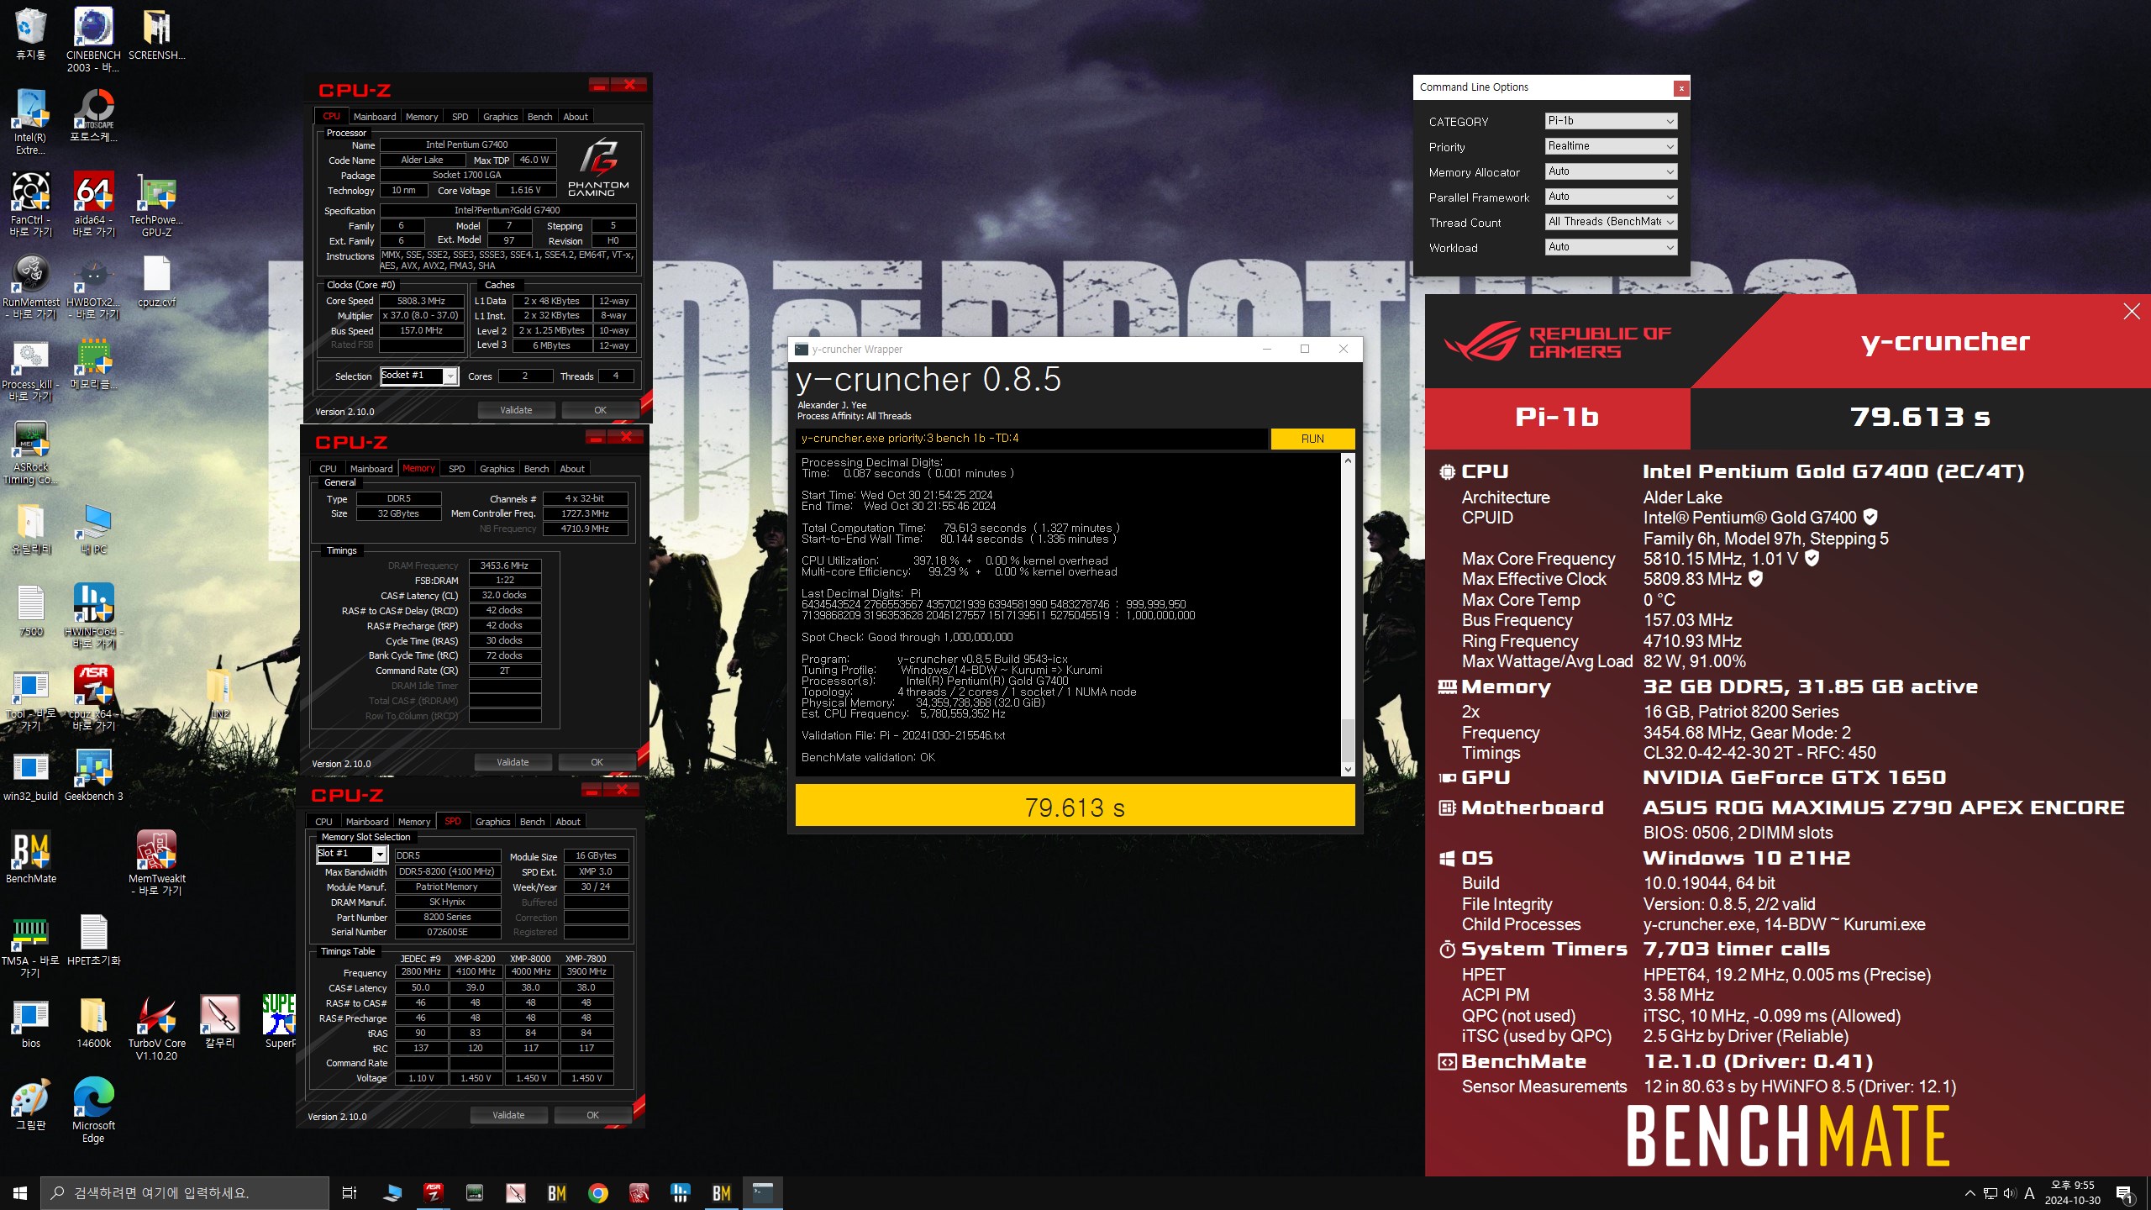Show hidden tray icons chevron
The width and height of the screenshot is (2151, 1210).
1970,1193
